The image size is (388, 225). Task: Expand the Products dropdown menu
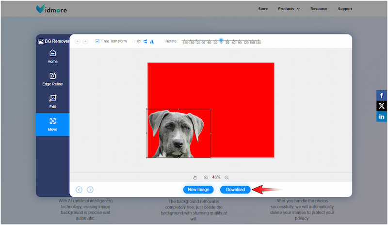click(x=289, y=9)
